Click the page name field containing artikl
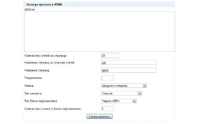Screen dimensions: 198x124 [x=129, y=70]
